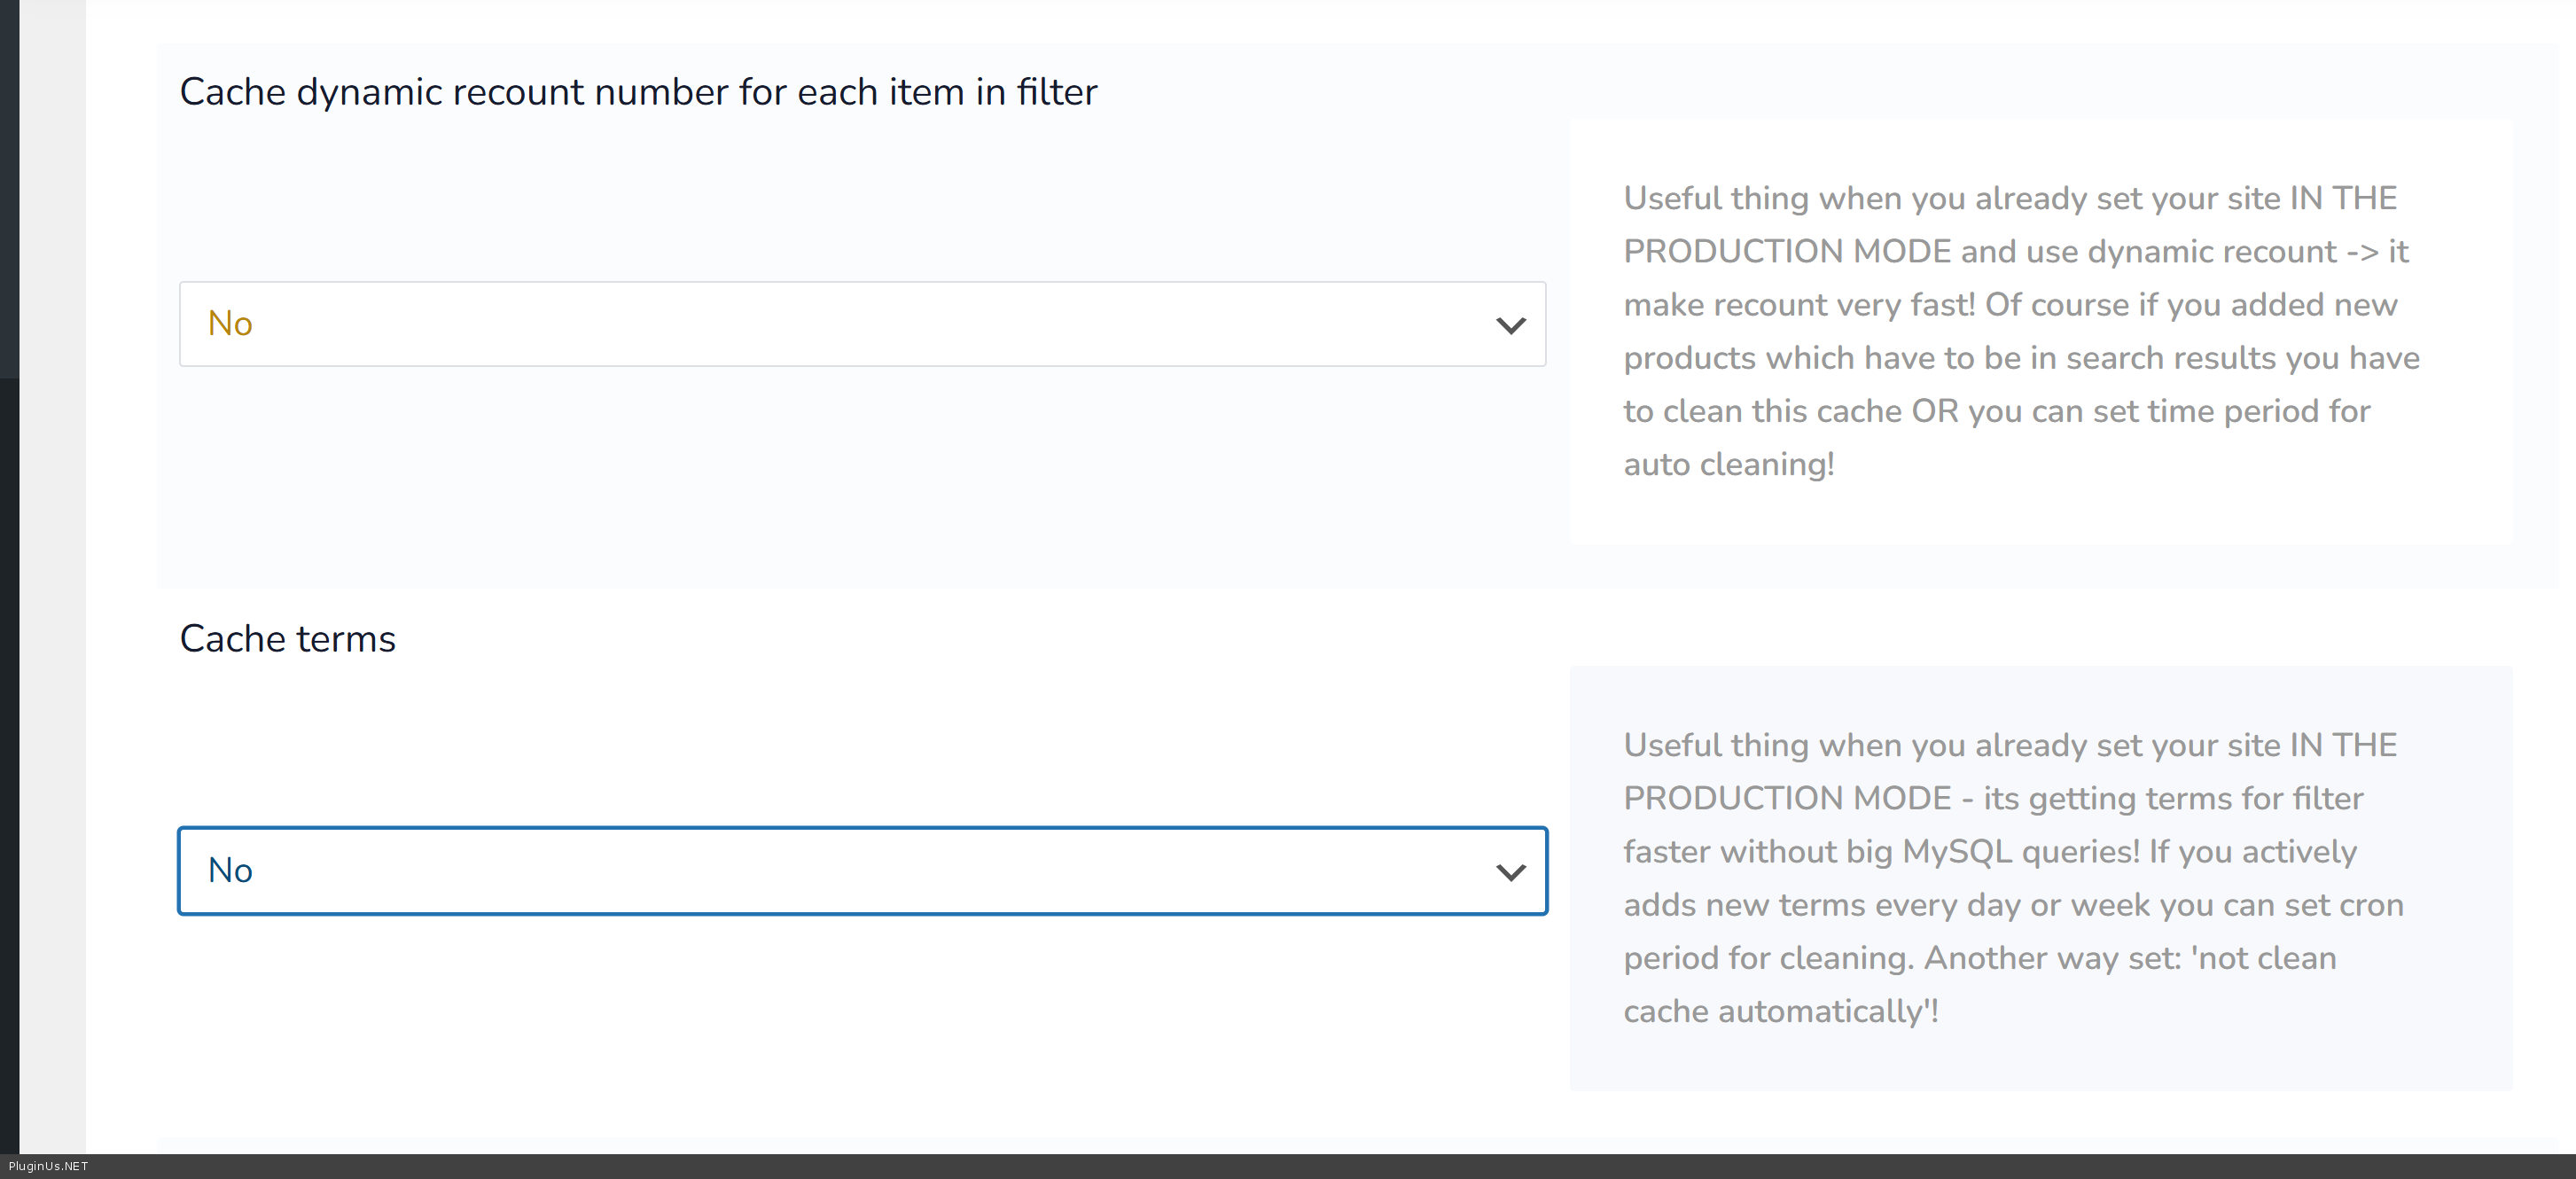Click the Cache terms dropdown chevron icon

point(1510,872)
